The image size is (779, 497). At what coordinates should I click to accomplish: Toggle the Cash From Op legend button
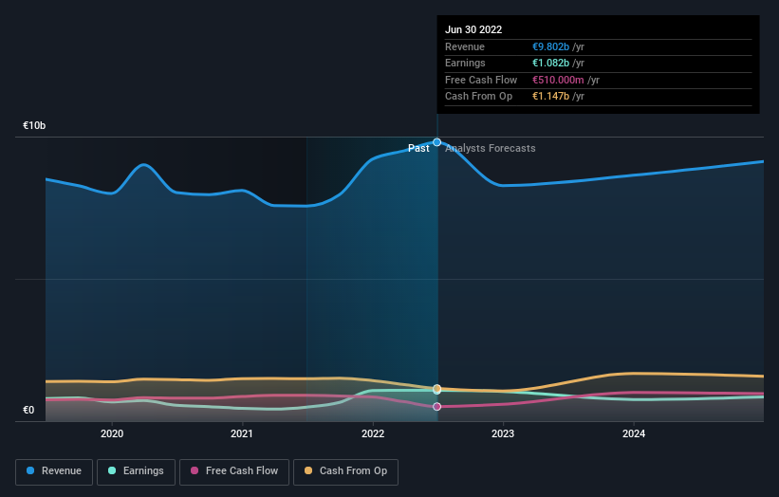345,471
